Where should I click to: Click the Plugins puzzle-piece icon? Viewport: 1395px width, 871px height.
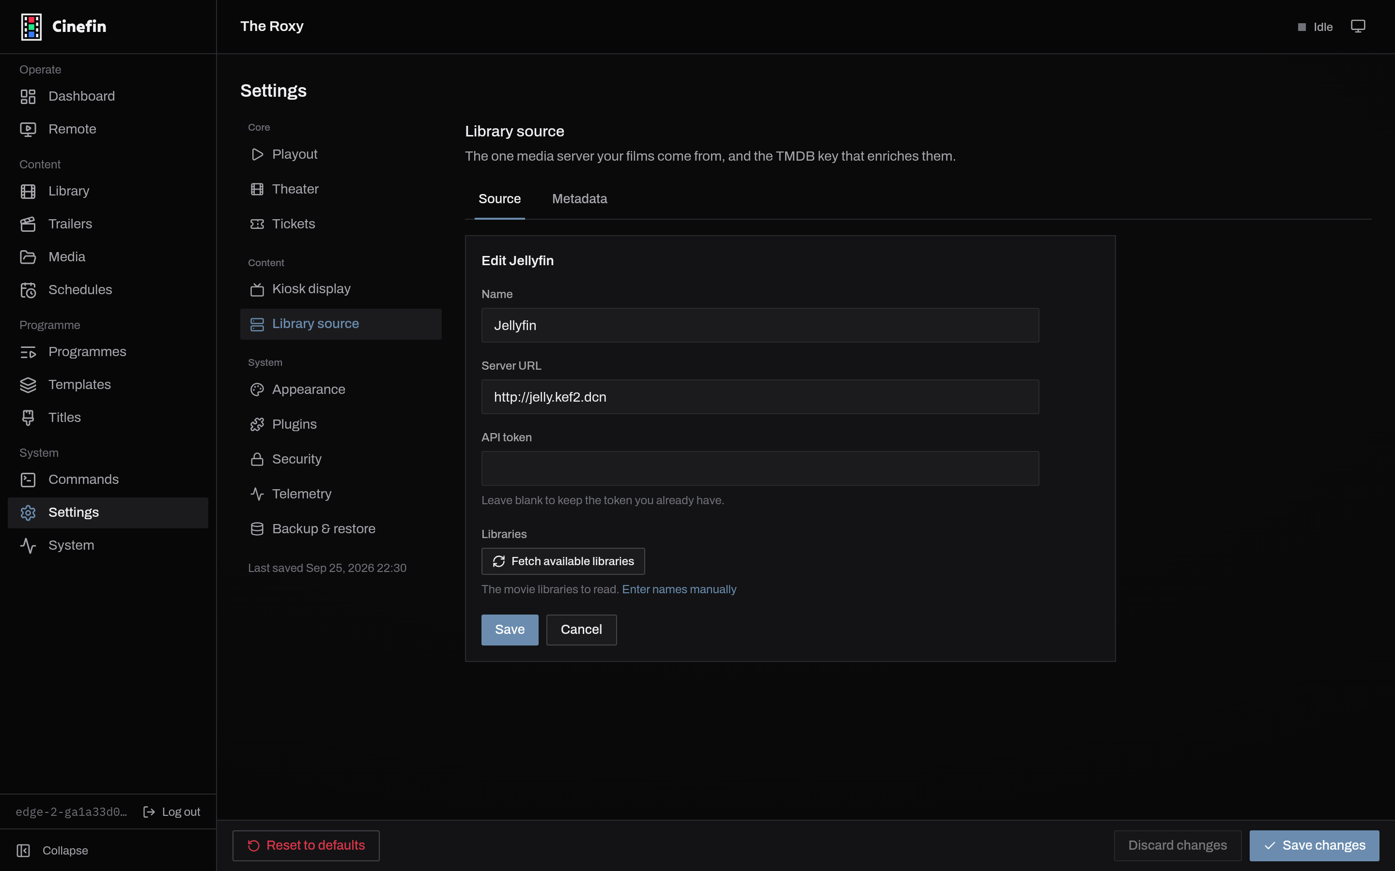click(257, 424)
